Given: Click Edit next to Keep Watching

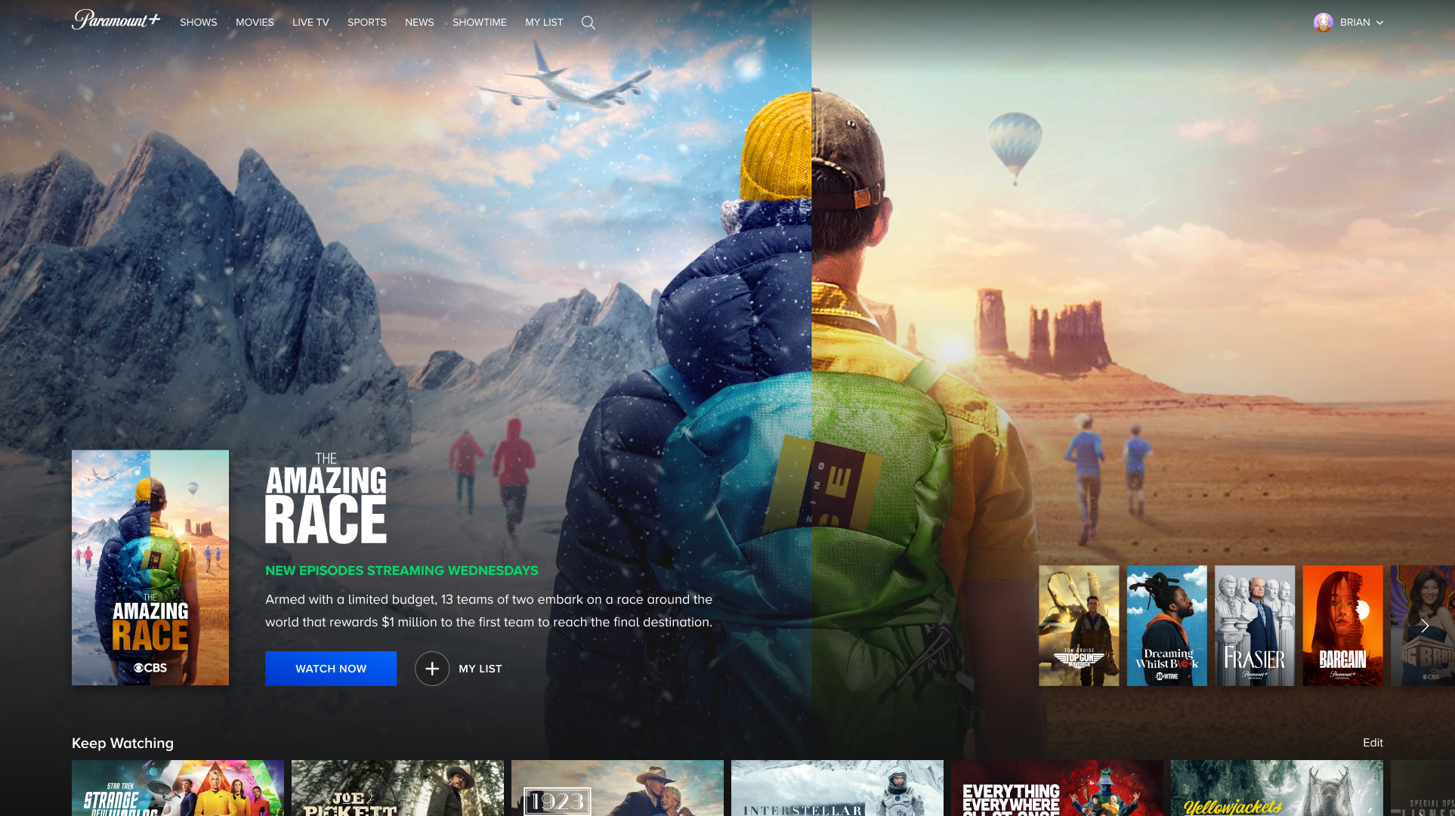Looking at the screenshot, I should (x=1372, y=743).
